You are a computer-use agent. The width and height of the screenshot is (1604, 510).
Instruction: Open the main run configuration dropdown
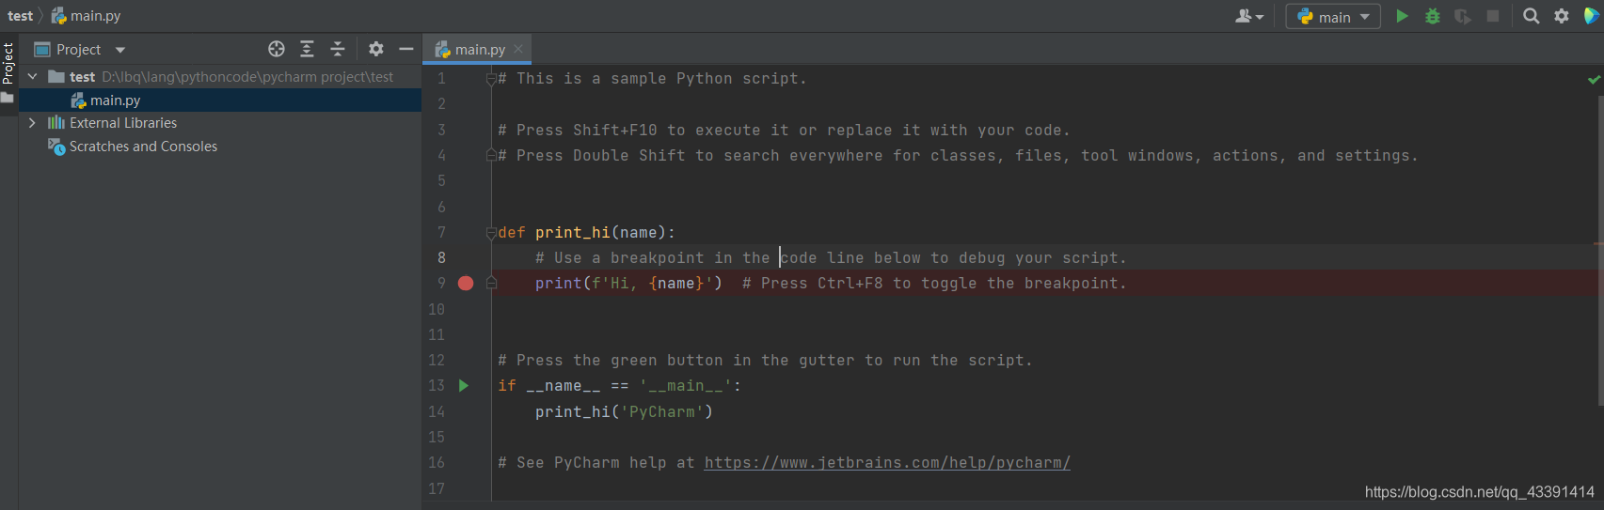coord(1333,16)
